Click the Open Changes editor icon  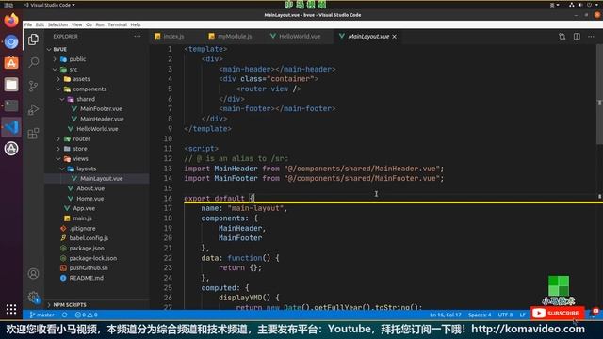[562, 37]
